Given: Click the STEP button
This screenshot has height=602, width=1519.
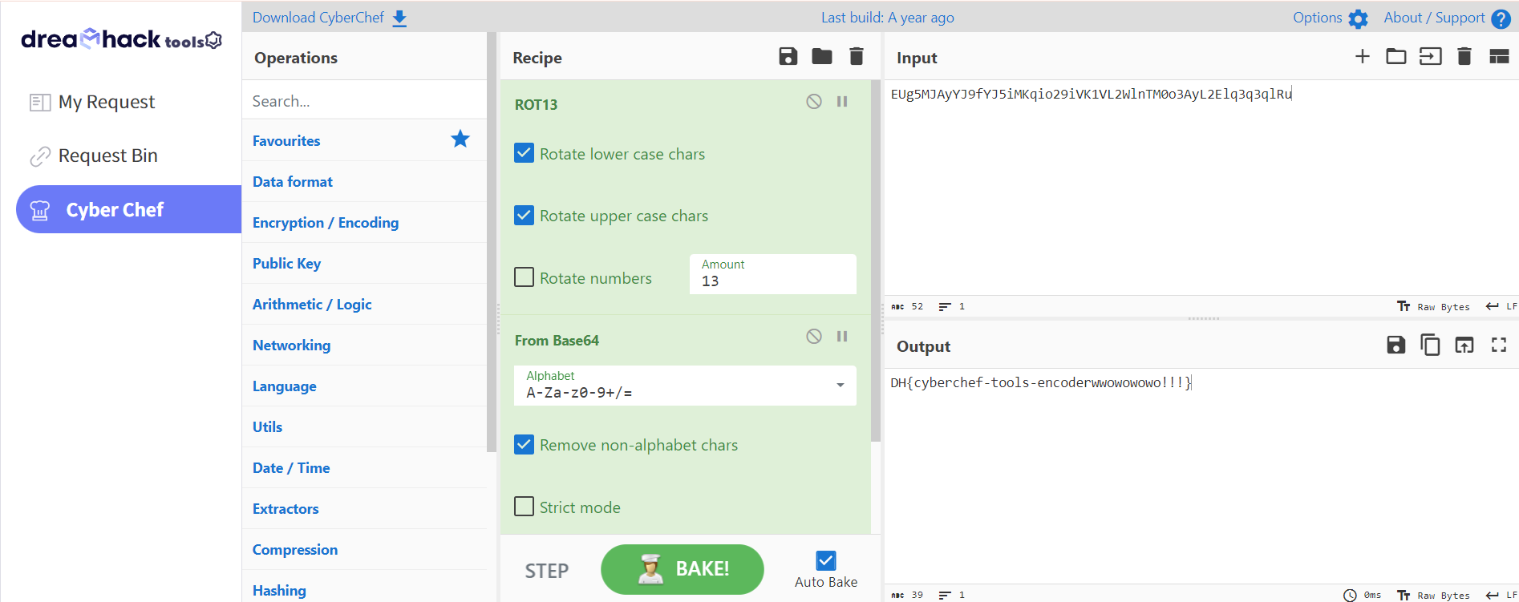Looking at the screenshot, I should 547,571.
